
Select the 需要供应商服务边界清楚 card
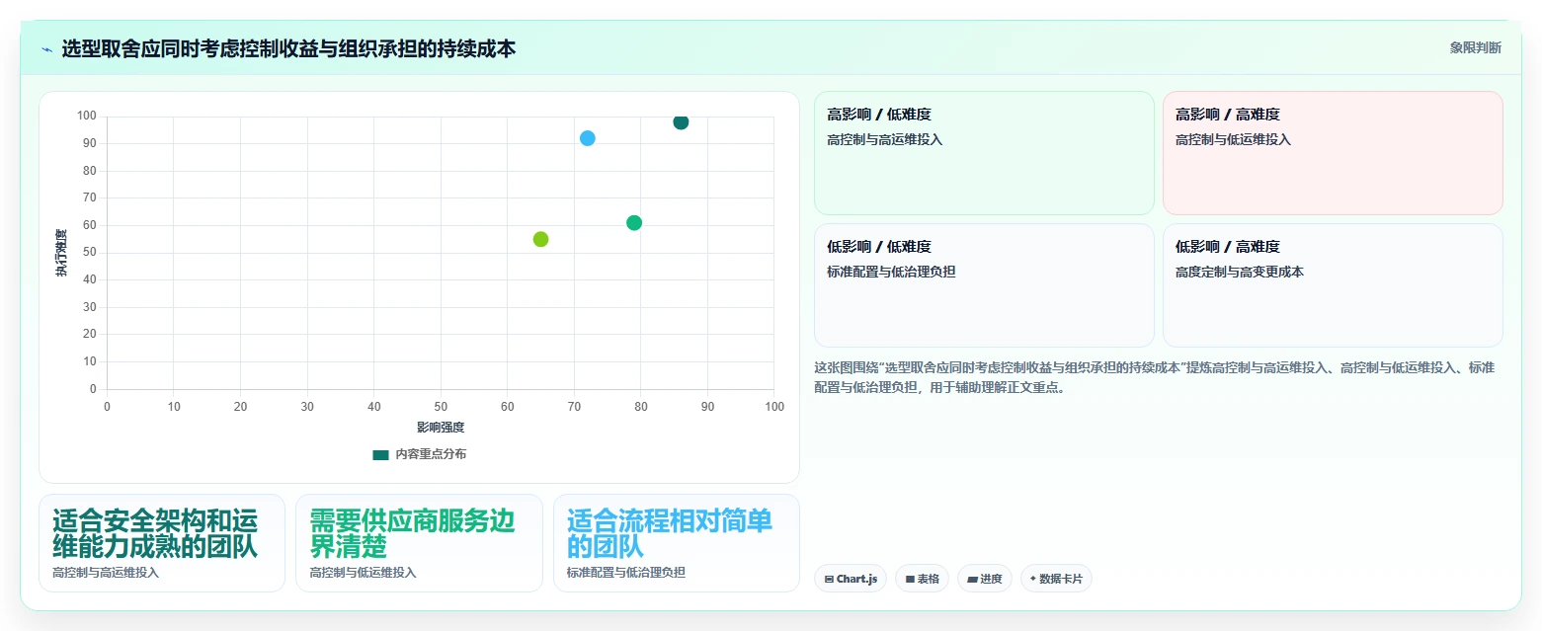(x=419, y=543)
